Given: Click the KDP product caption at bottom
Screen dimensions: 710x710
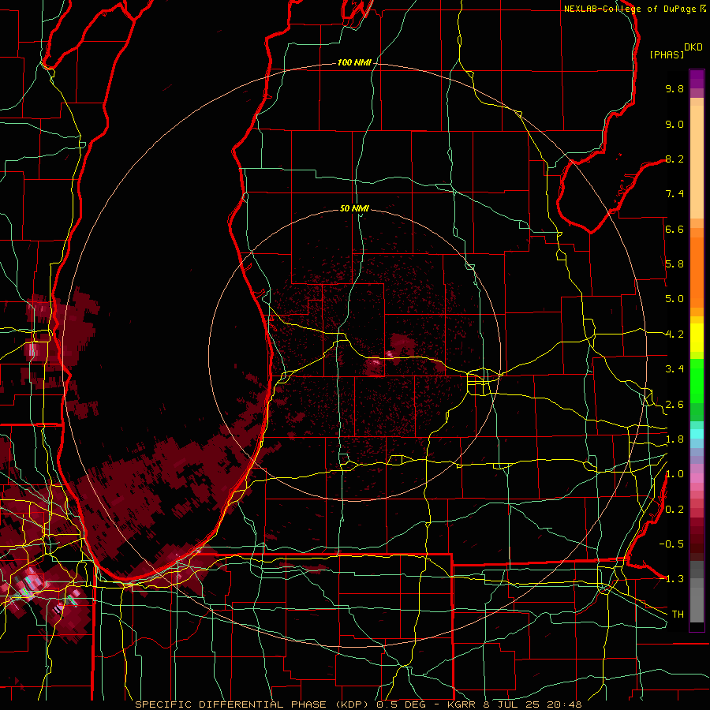Looking at the screenshot, I should (358, 704).
